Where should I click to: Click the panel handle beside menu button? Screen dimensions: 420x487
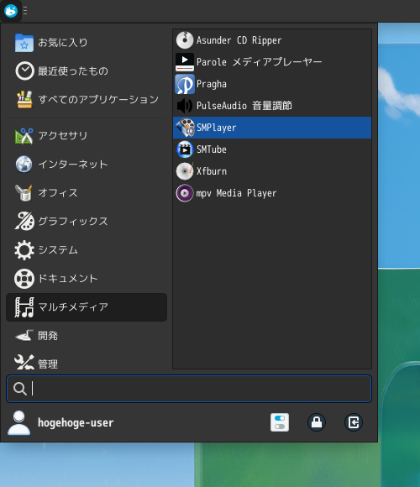point(25,11)
